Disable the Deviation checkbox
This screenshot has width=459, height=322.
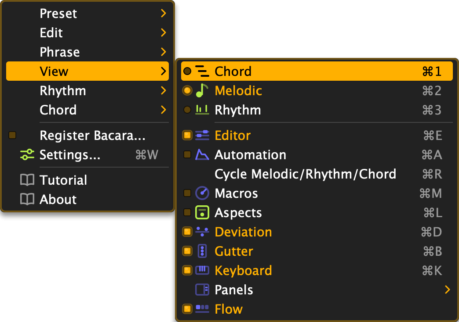point(187,232)
